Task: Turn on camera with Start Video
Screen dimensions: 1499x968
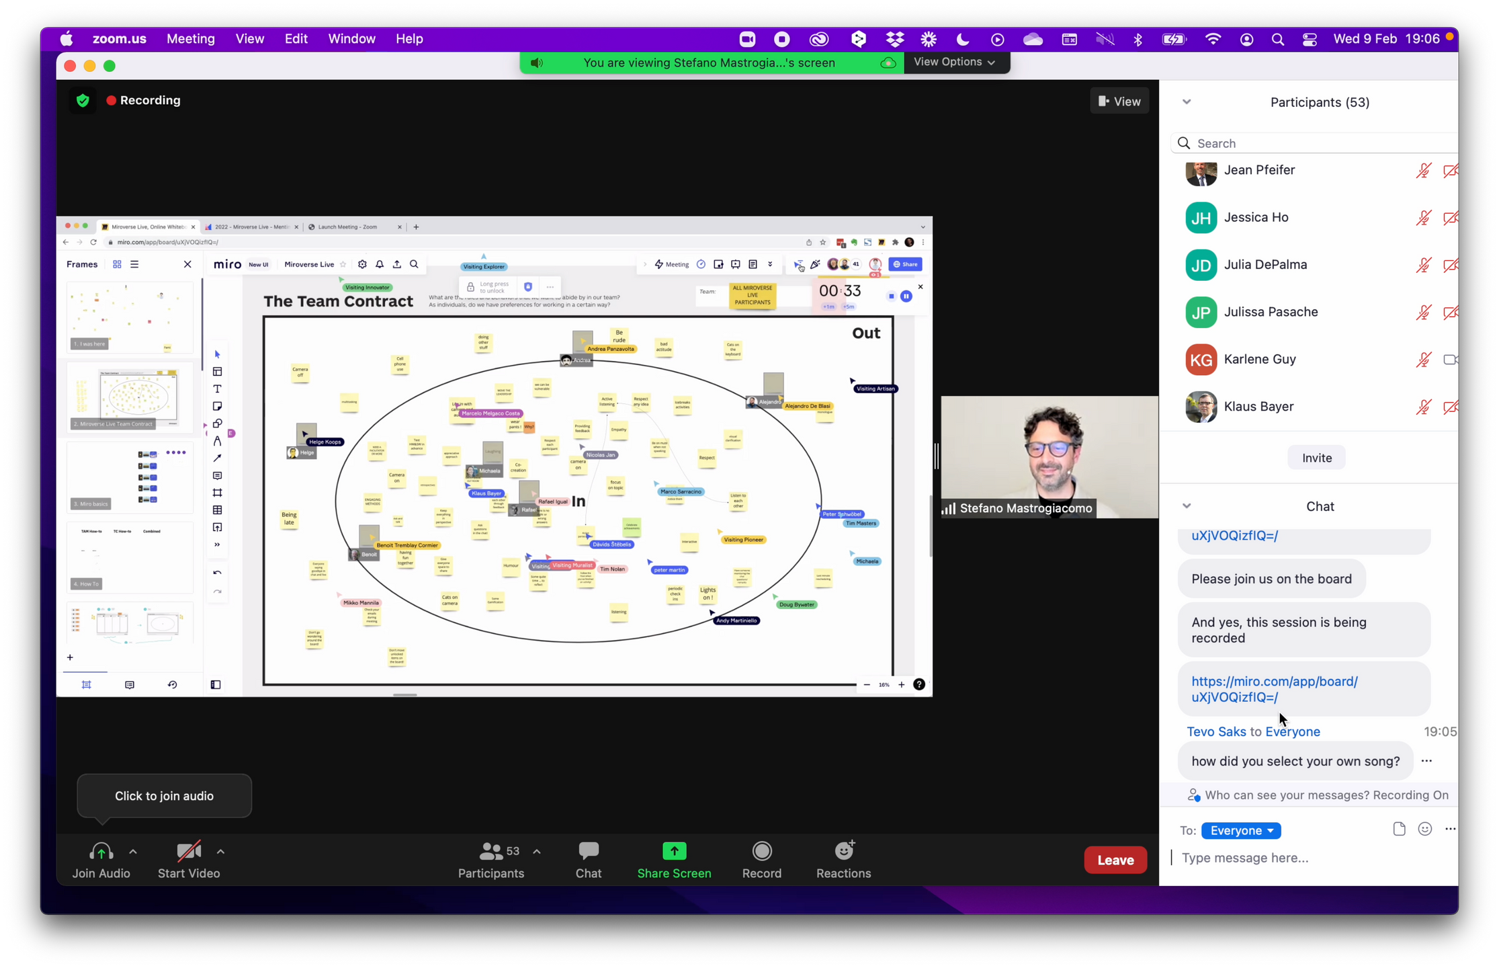Action: [188, 852]
